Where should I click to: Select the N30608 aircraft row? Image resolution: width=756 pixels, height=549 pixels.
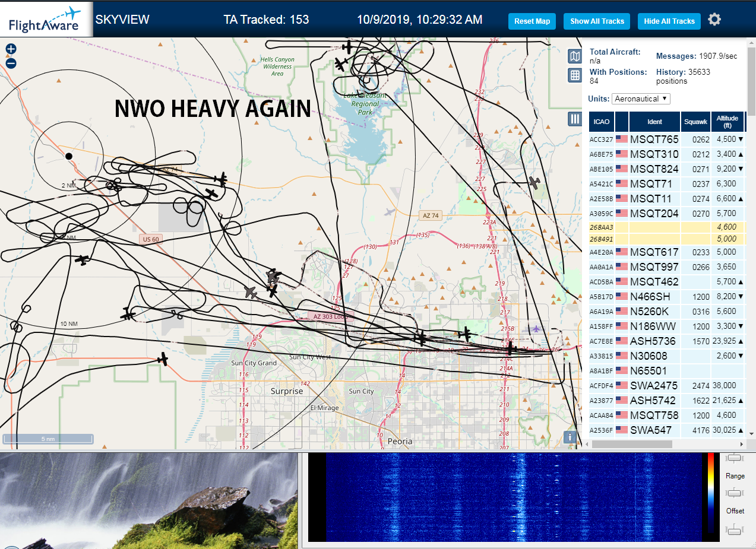click(x=667, y=356)
